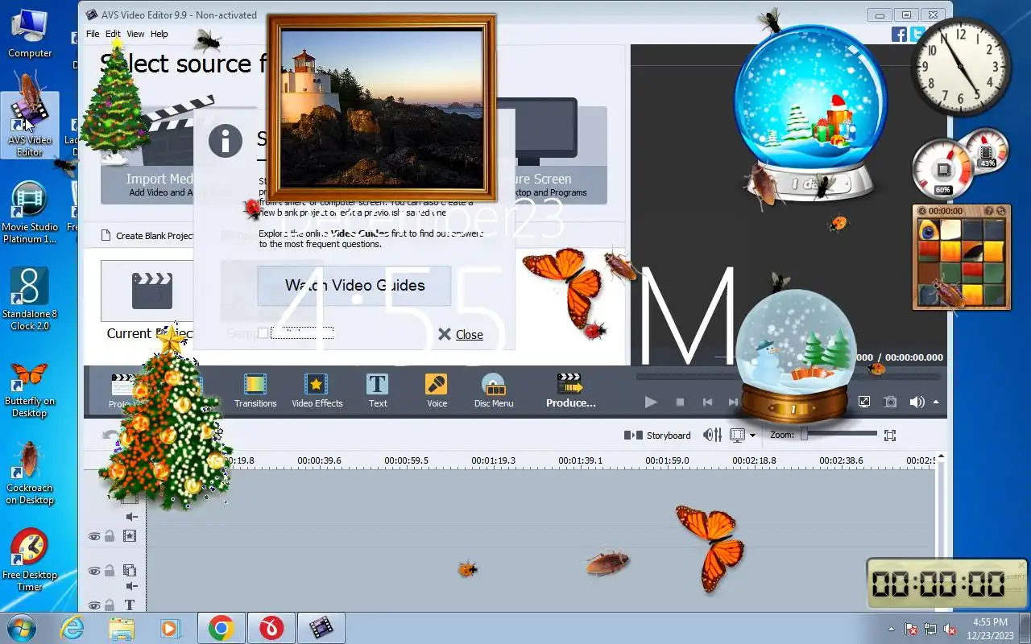
Task: Open the Text tool panel
Action: coord(378,390)
